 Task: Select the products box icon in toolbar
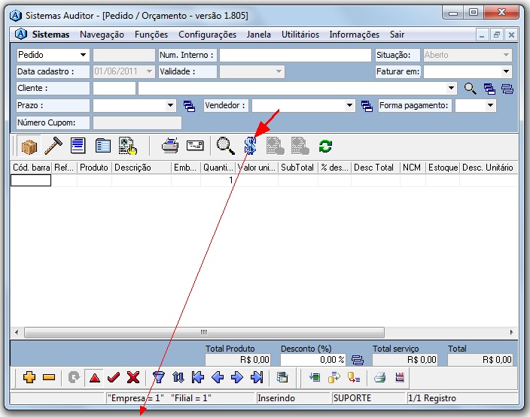click(x=29, y=146)
